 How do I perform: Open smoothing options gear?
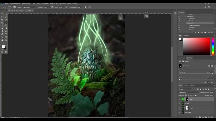85,7
